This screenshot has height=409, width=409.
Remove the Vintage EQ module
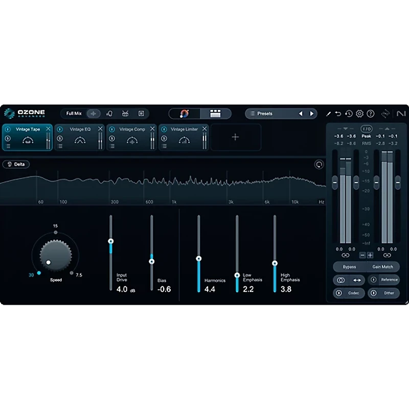(100, 129)
